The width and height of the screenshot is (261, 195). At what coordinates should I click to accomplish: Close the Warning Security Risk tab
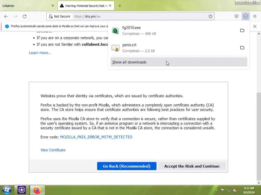110,6
